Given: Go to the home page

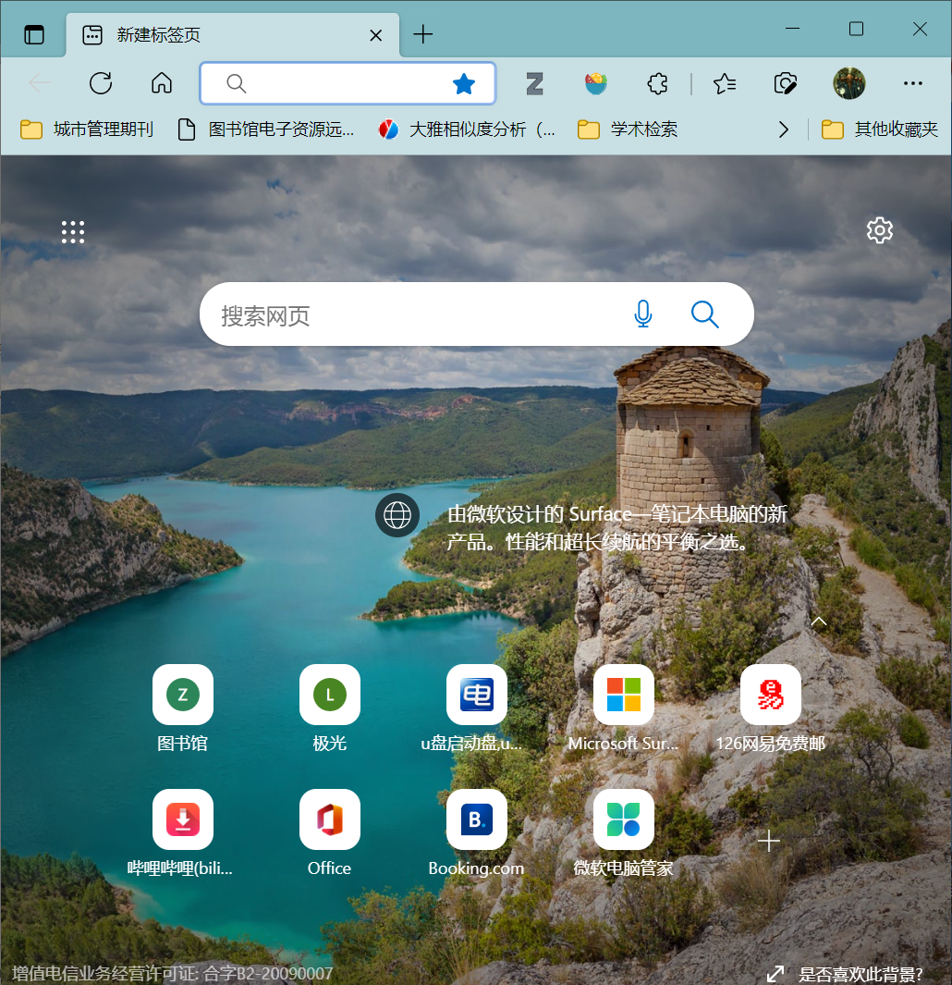Looking at the screenshot, I should click(162, 83).
